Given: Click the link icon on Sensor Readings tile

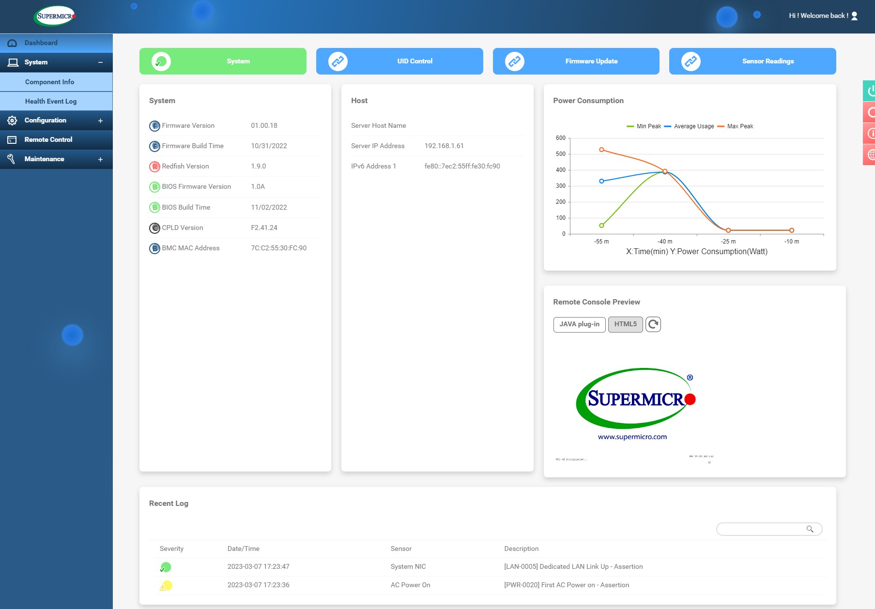Looking at the screenshot, I should point(691,61).
